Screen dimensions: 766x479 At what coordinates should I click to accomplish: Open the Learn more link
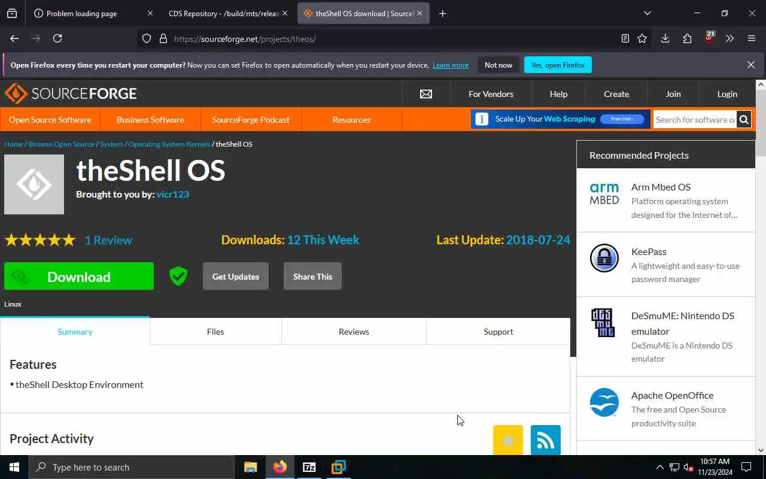point(451,65)
